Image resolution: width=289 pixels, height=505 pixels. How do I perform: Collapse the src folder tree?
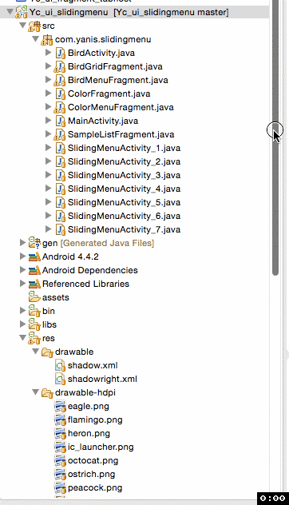click(x=22, y=26)
